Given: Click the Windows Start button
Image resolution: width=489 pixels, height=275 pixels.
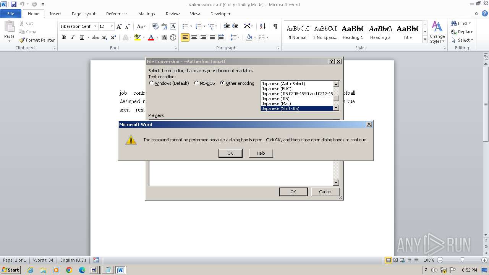Looking at the screenshot, I should point(10,270).
